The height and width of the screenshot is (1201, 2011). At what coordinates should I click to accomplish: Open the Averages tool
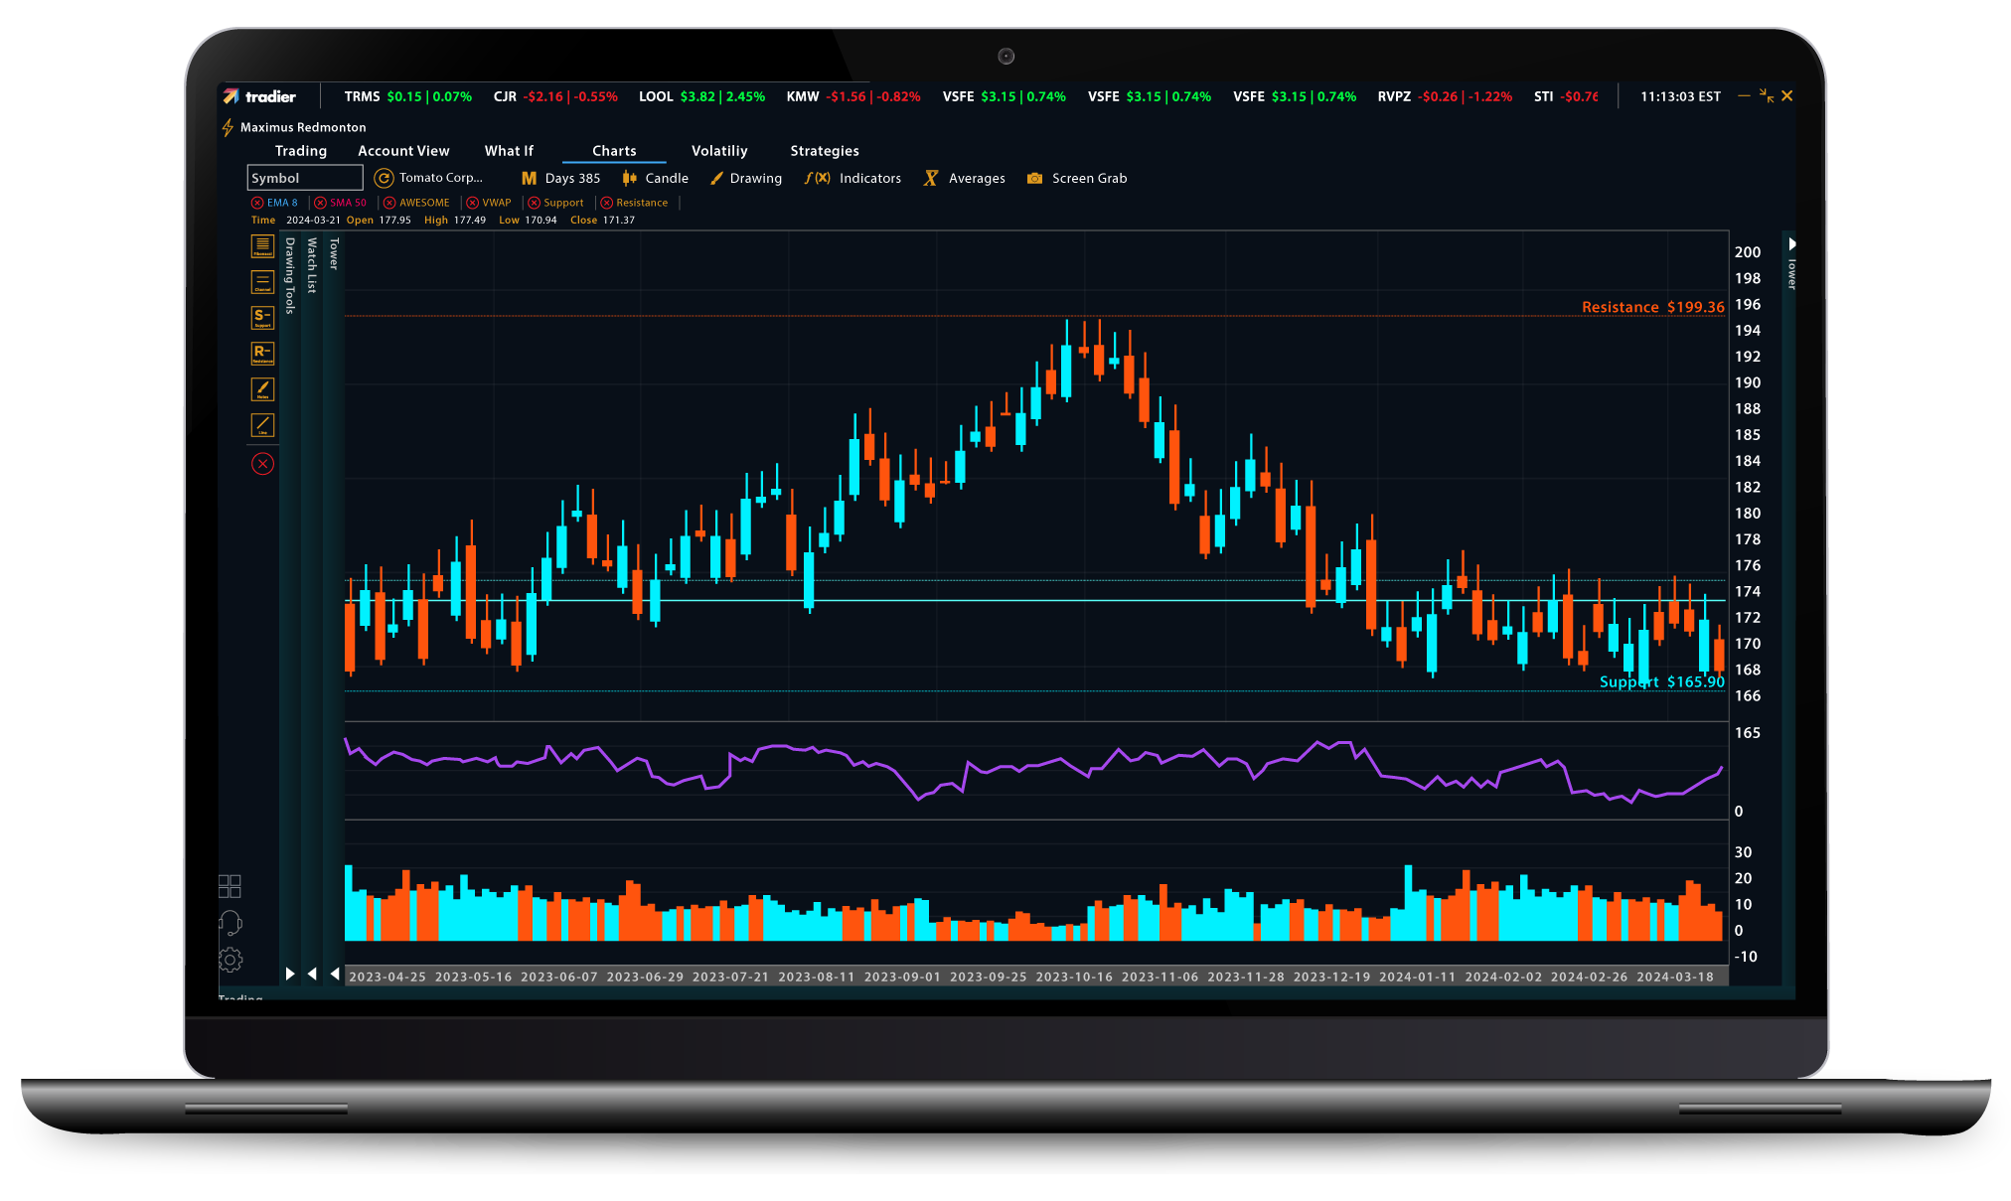[x=963, y=178]
